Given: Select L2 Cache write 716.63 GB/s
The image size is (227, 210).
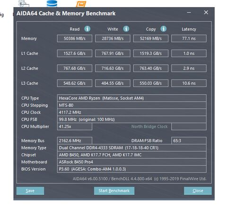Looking at the screenshot, I should pyautogui.click(x=113, y=68).
